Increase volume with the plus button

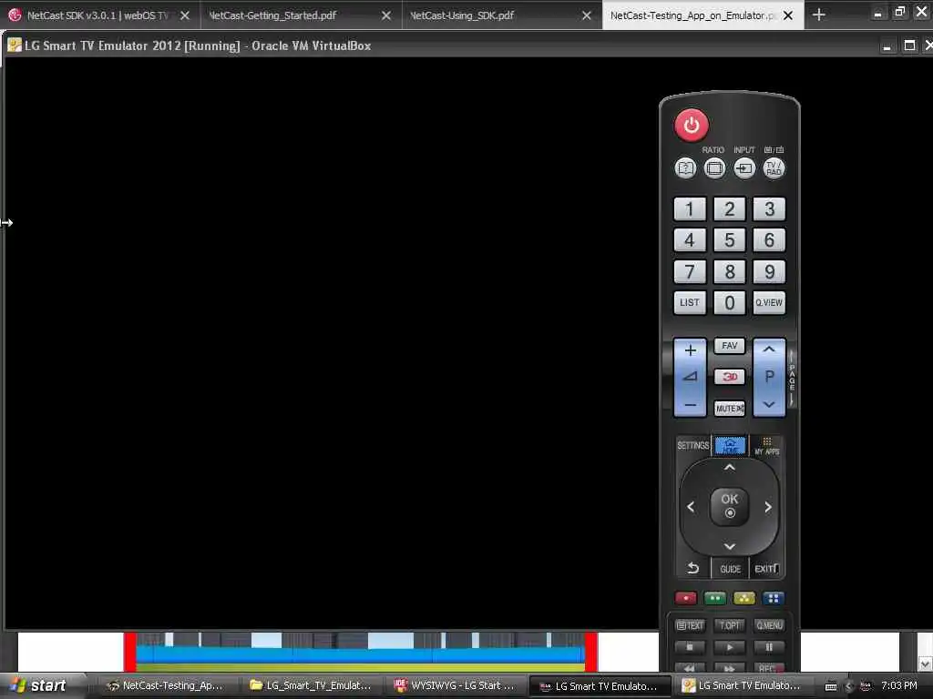(x=691, y=350)
